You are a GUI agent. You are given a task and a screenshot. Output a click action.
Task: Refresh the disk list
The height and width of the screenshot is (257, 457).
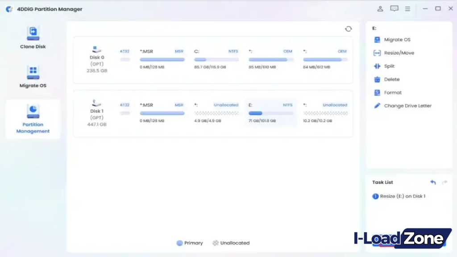point(349,28)
